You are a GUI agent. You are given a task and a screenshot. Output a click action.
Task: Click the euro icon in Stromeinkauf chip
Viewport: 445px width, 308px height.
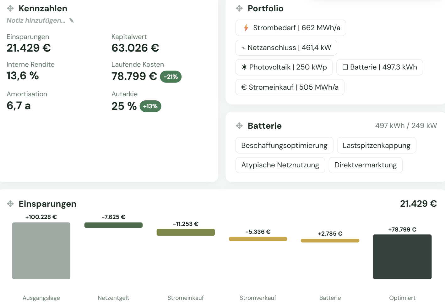point(244,87)
